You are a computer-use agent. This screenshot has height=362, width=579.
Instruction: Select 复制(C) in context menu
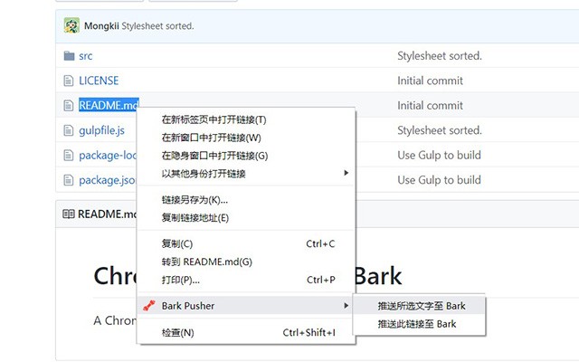click(x=246, y=243)
